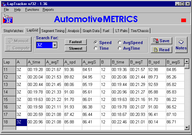Click the Save disk icon
The width and height of the screenshot is (192, 135).
tap(156, 41)
